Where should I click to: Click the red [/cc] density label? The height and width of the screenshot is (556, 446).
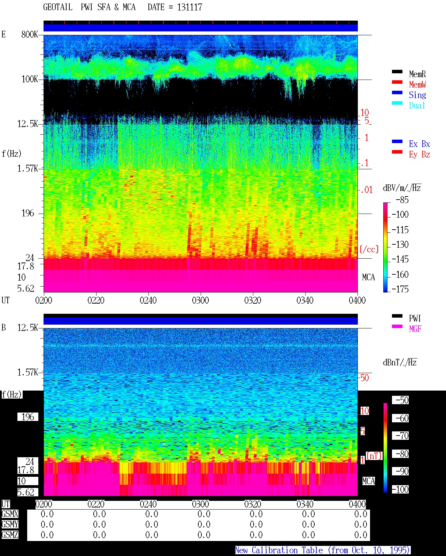click(x=369, y=250)
